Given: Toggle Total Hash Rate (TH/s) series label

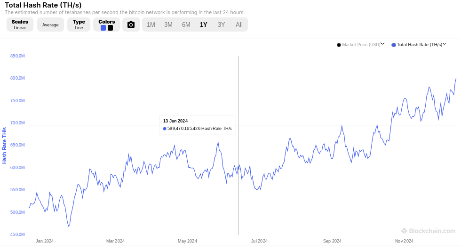Looking at the screenshot, I should [x=419, y=45].
